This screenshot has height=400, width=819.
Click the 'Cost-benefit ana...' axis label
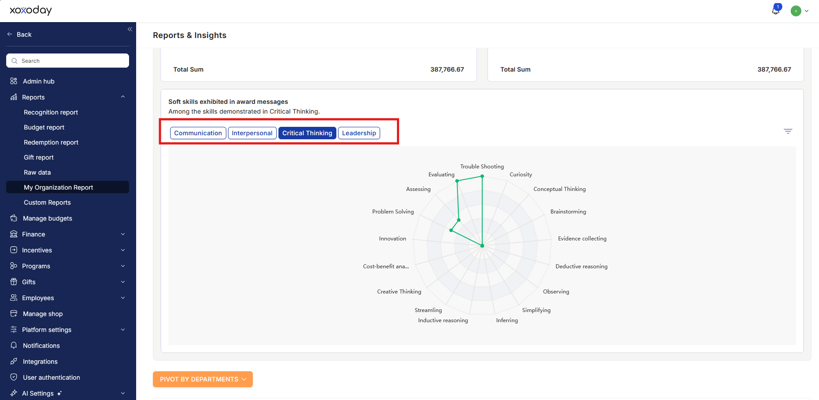tap(386, 267)
